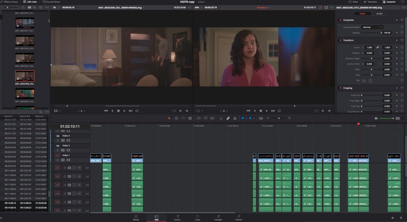Click the flip horizontal icon
This screenshot has width=407, height=222.
point(364,81)
